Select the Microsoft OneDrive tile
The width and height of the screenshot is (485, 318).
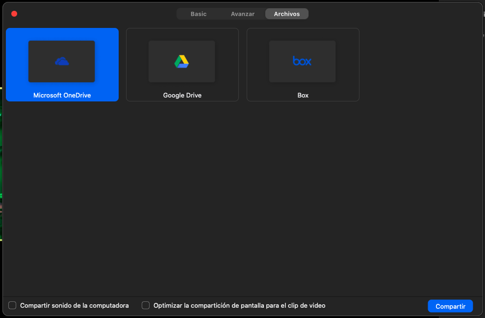(x=62, y=65)
